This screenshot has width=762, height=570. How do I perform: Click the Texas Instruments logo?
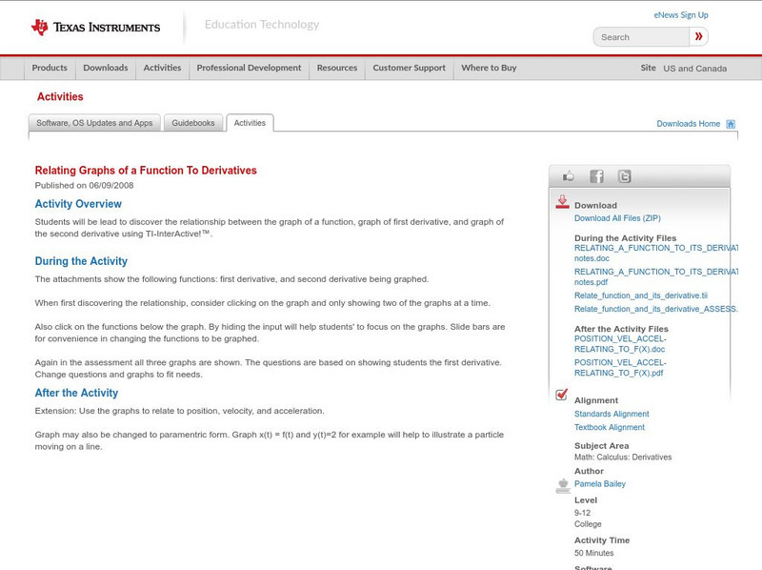95,28
